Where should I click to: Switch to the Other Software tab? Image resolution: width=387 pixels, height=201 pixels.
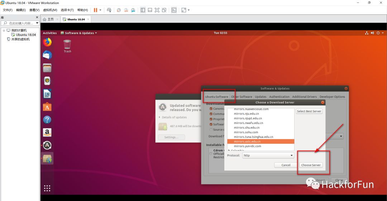[x=242, y=97]
